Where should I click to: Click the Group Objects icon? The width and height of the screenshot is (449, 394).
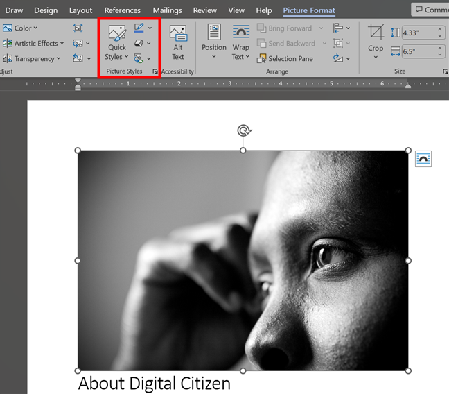[338, 43]
